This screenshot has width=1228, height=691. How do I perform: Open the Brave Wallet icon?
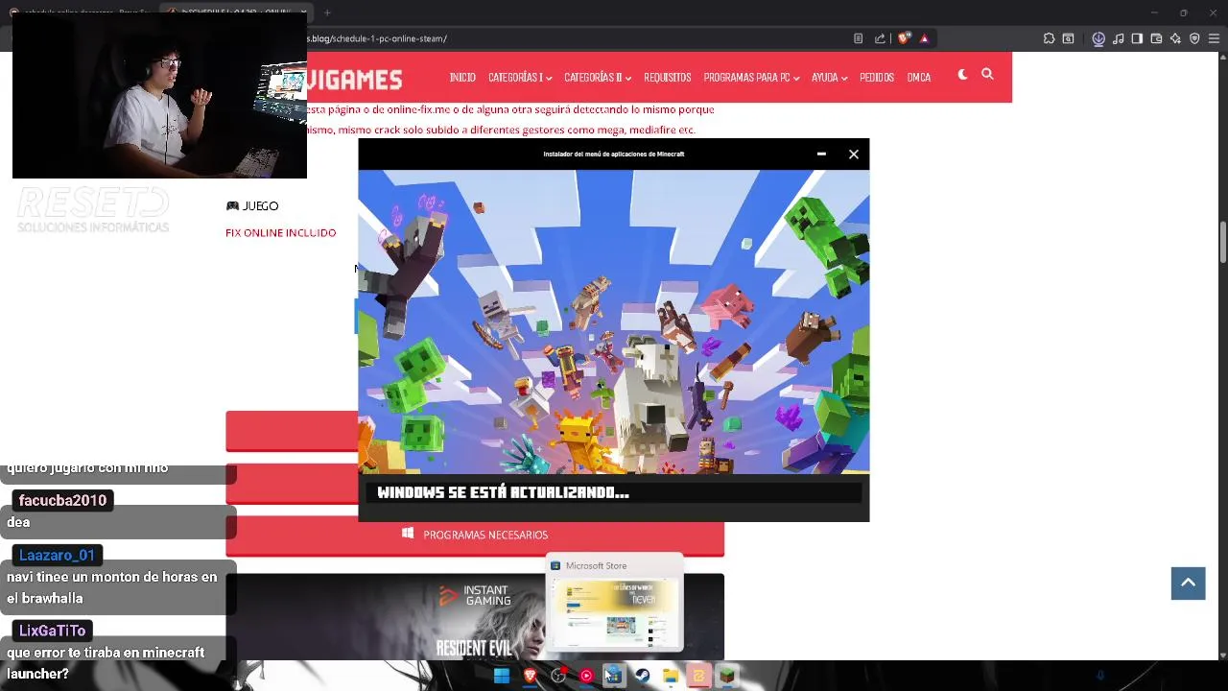(x=1156, y=38)
